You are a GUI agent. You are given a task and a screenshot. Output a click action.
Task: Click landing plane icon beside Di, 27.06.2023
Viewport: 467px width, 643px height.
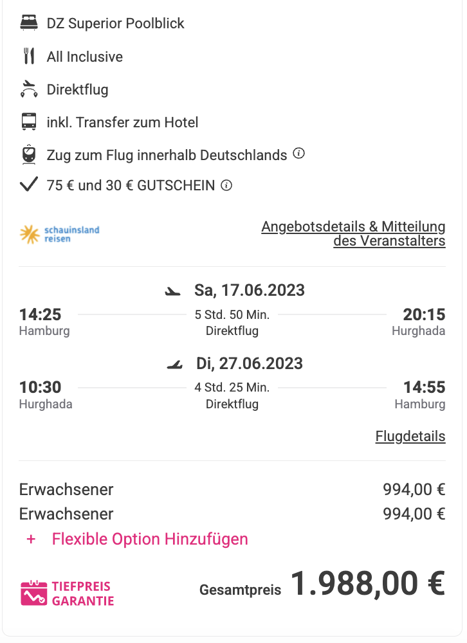coord(174,364)
